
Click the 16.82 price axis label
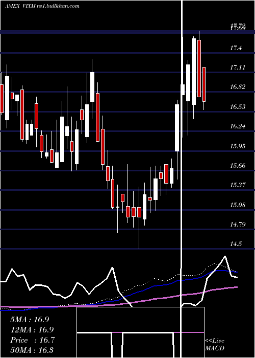click(238, 87)
